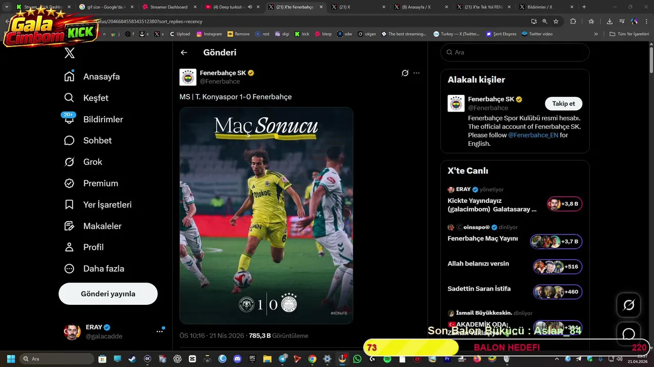
Task: Click the floating Grok button at right edge
Action: click(628, 305)
